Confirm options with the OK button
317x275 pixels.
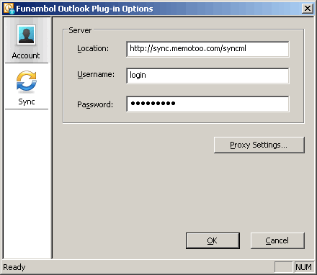(213, 240)
